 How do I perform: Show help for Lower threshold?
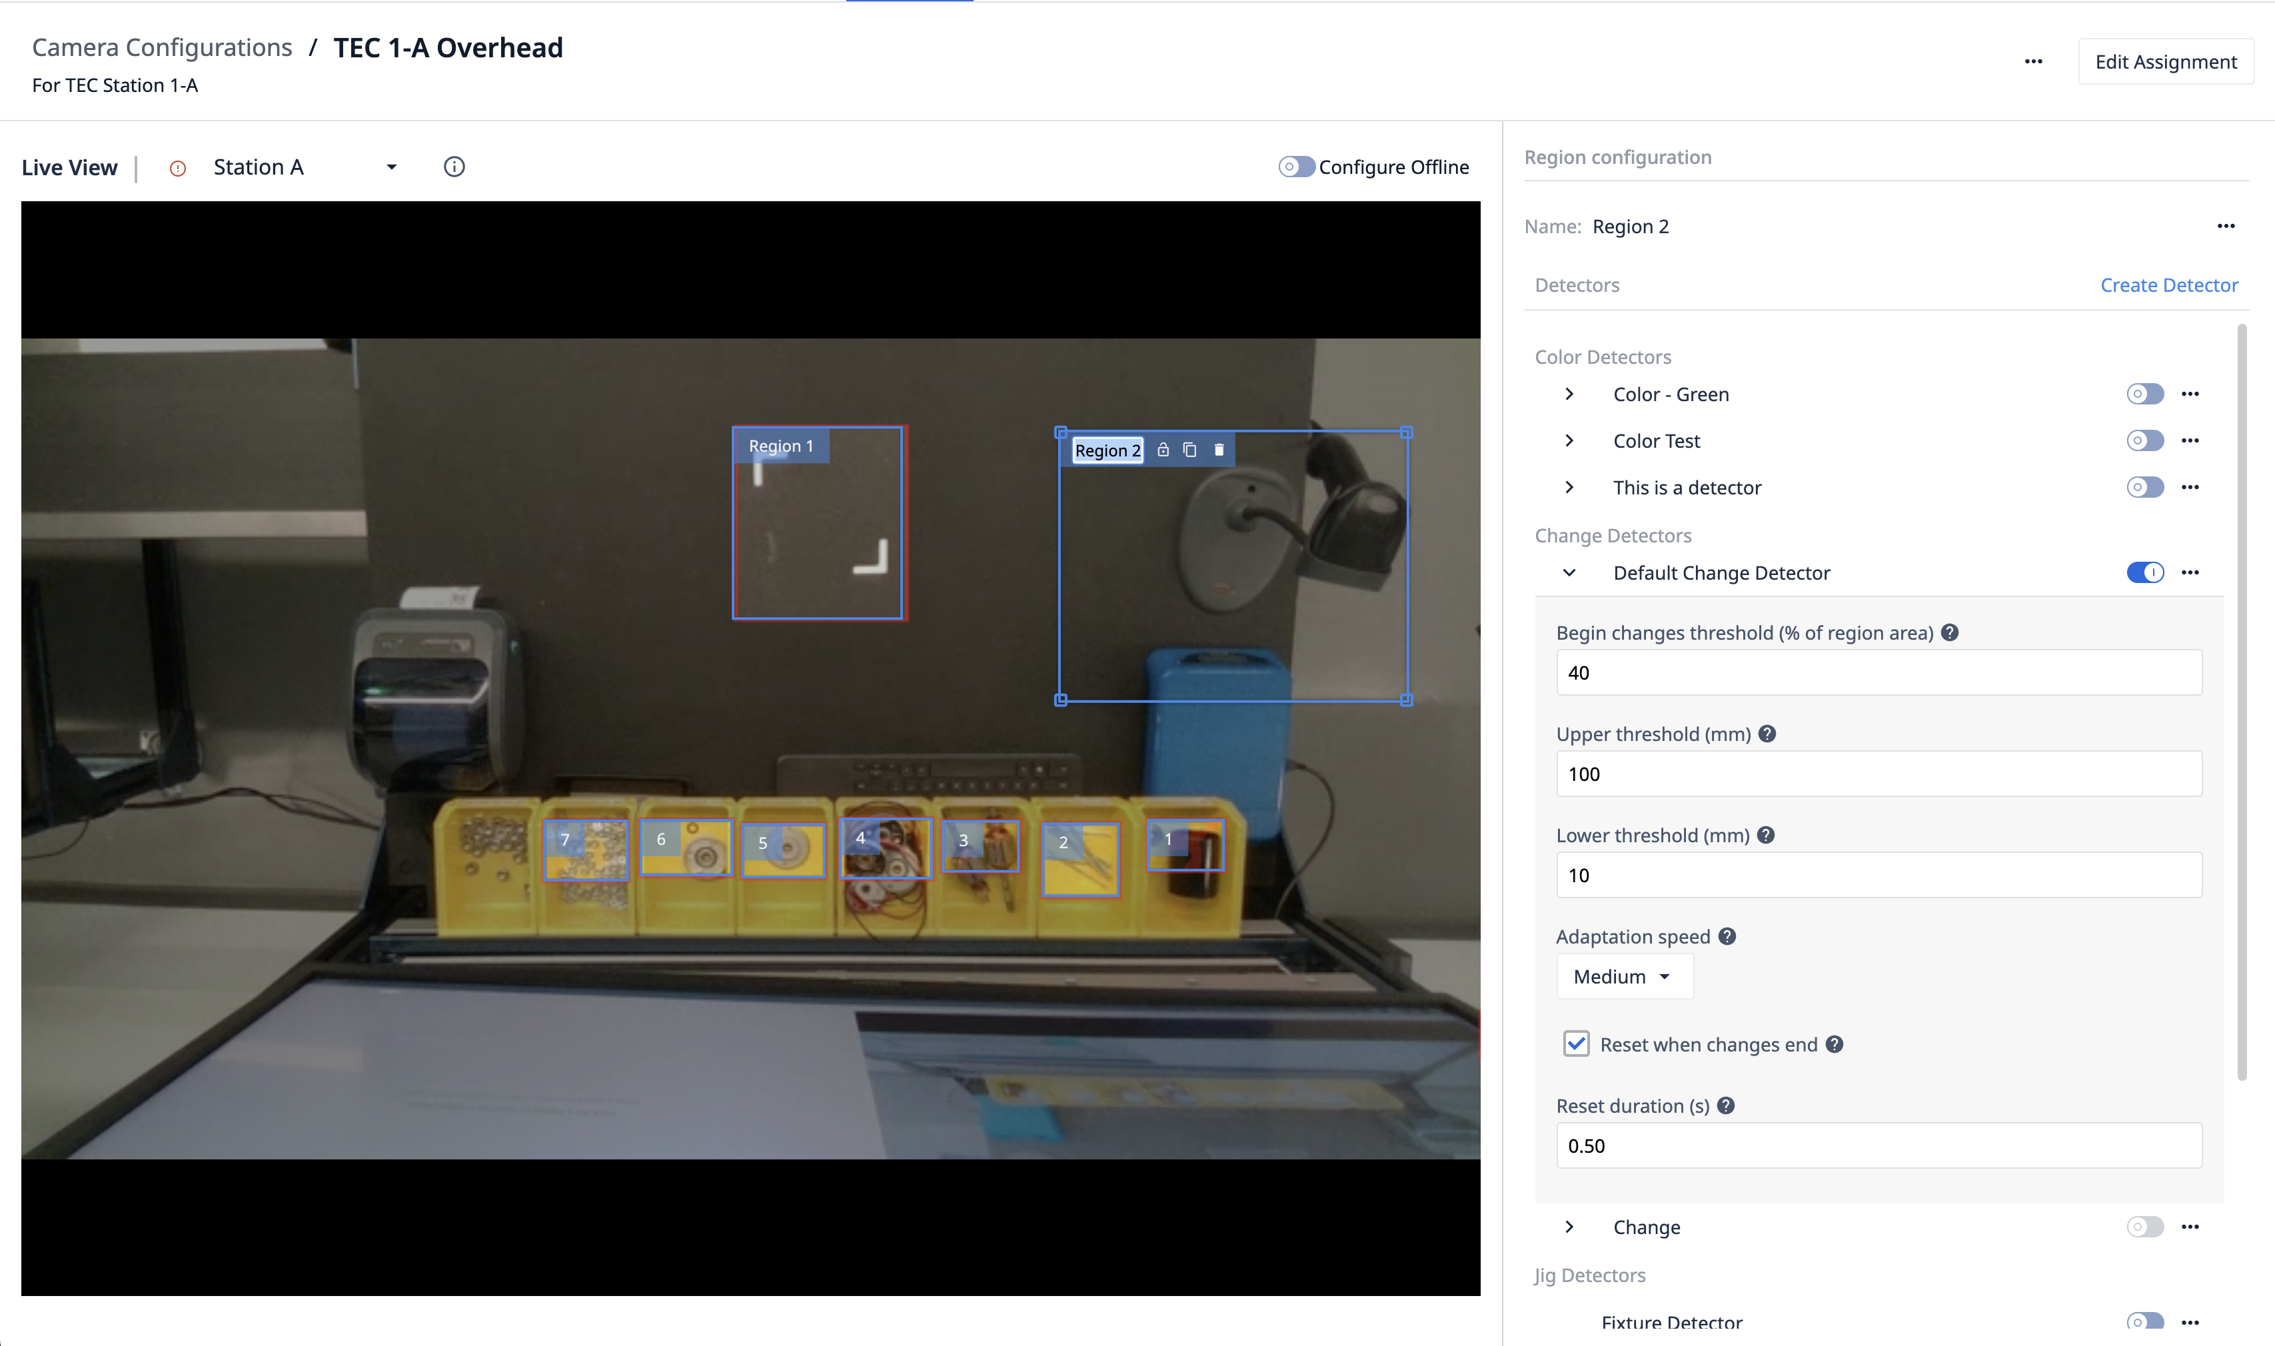click(1765, 836)
